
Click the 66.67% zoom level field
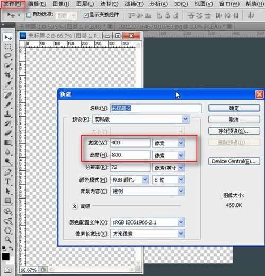[29, 270]
